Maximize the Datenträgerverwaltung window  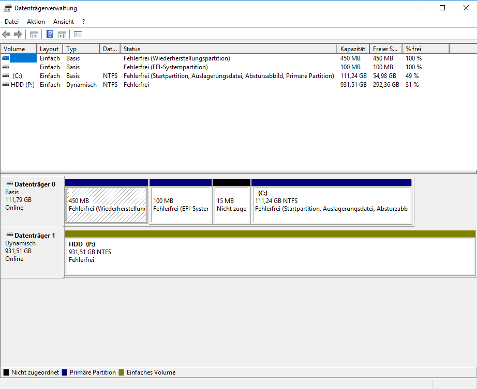click(442, 8)
